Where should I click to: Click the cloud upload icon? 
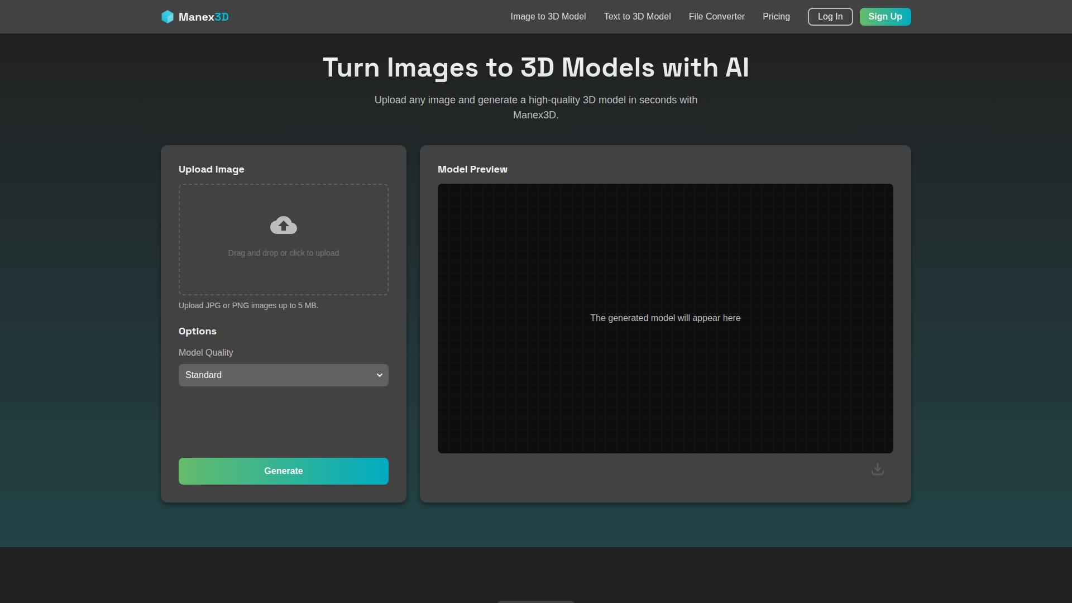[x=283, y=225]
